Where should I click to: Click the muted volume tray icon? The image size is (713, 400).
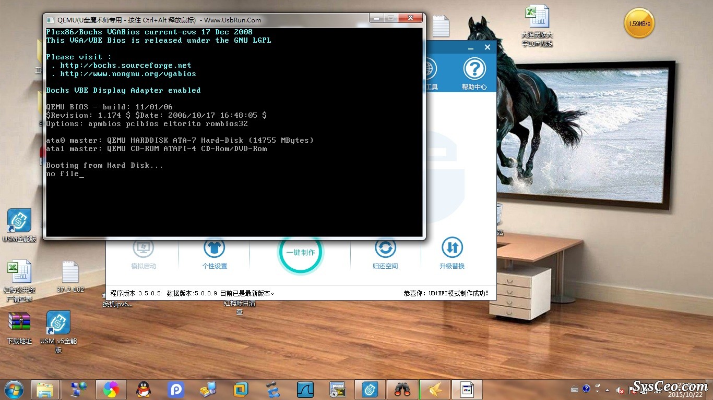click(621, 390)
